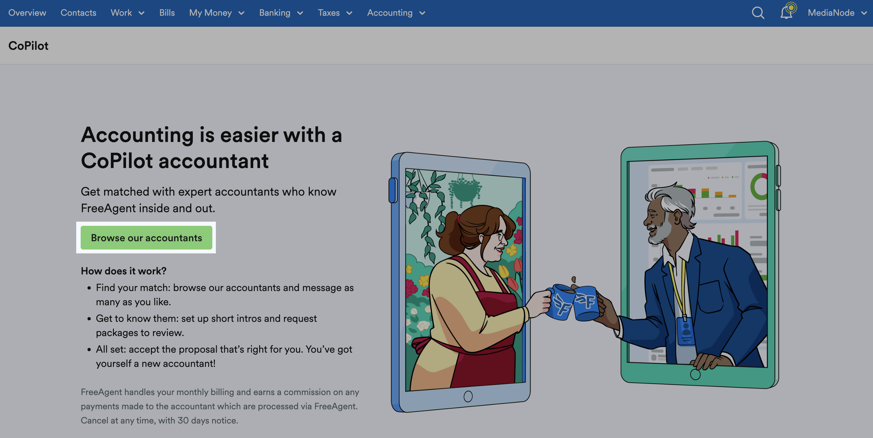Screen dimensions: 873x438
Task: Click the 'Accounting is easier with a CoPilot accountant' heading
Action: 211,148
